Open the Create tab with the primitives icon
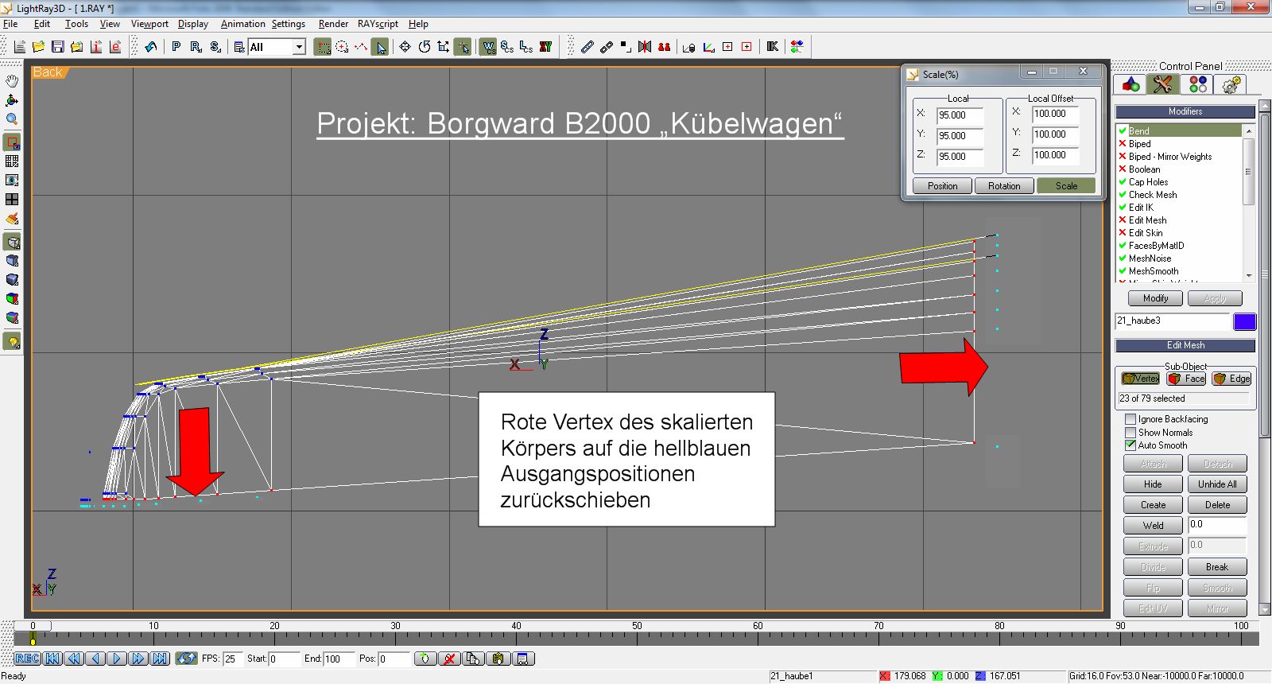This screenshot has height=684, width=1272. pos(1130,84)
